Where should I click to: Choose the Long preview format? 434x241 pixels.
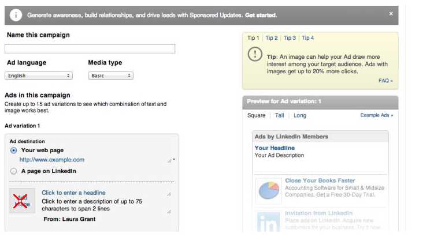300,115
